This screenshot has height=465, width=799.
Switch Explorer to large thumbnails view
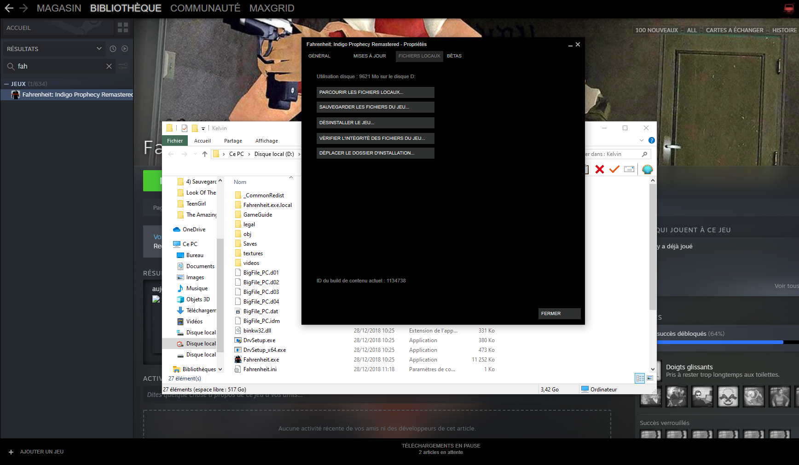point(650,378)
